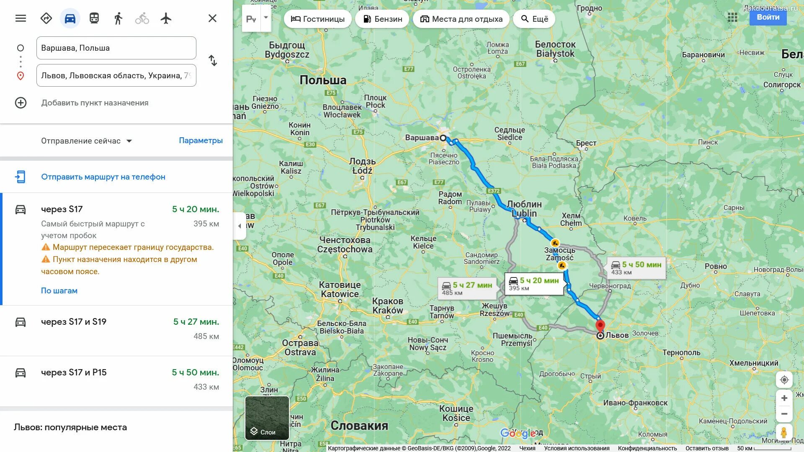Select the public transit travel mode
Viewport: 804px width, 452px height.
(94, 18)
